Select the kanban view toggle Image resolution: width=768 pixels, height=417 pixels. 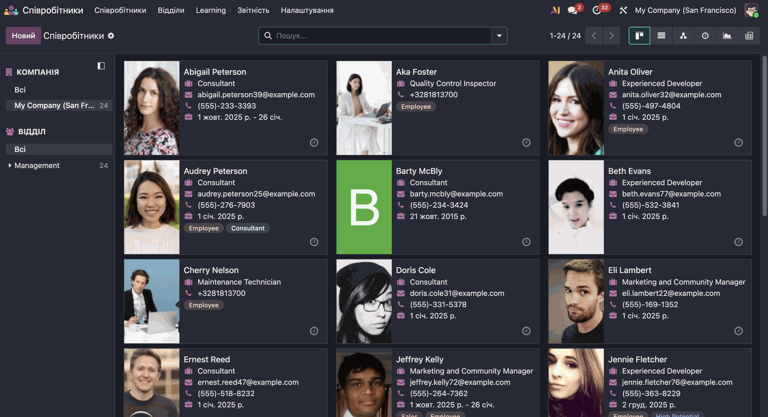point(639,36)
